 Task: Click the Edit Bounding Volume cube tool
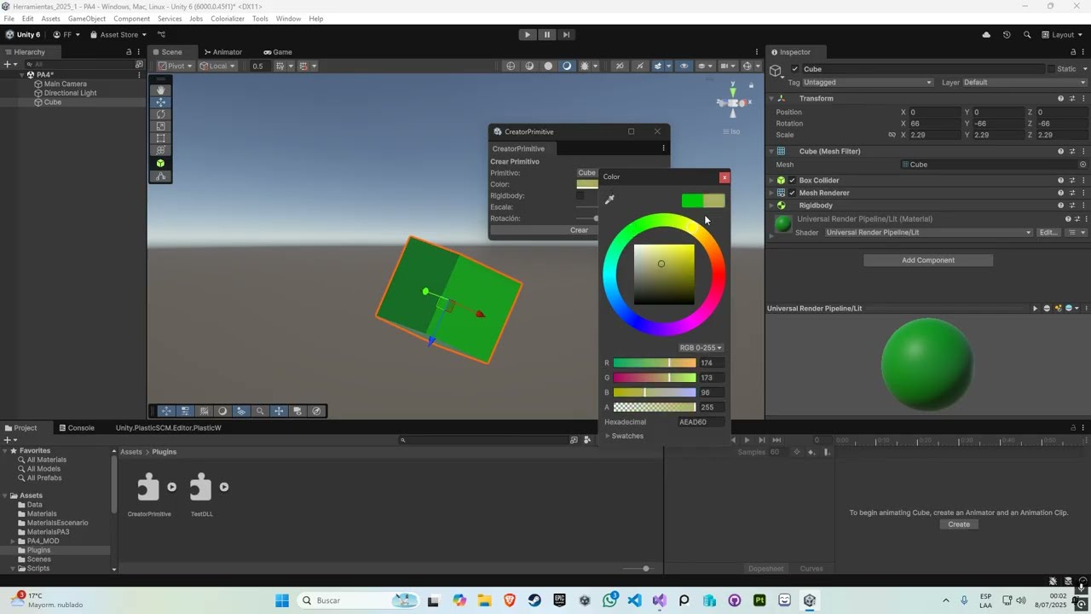point(160,163)
